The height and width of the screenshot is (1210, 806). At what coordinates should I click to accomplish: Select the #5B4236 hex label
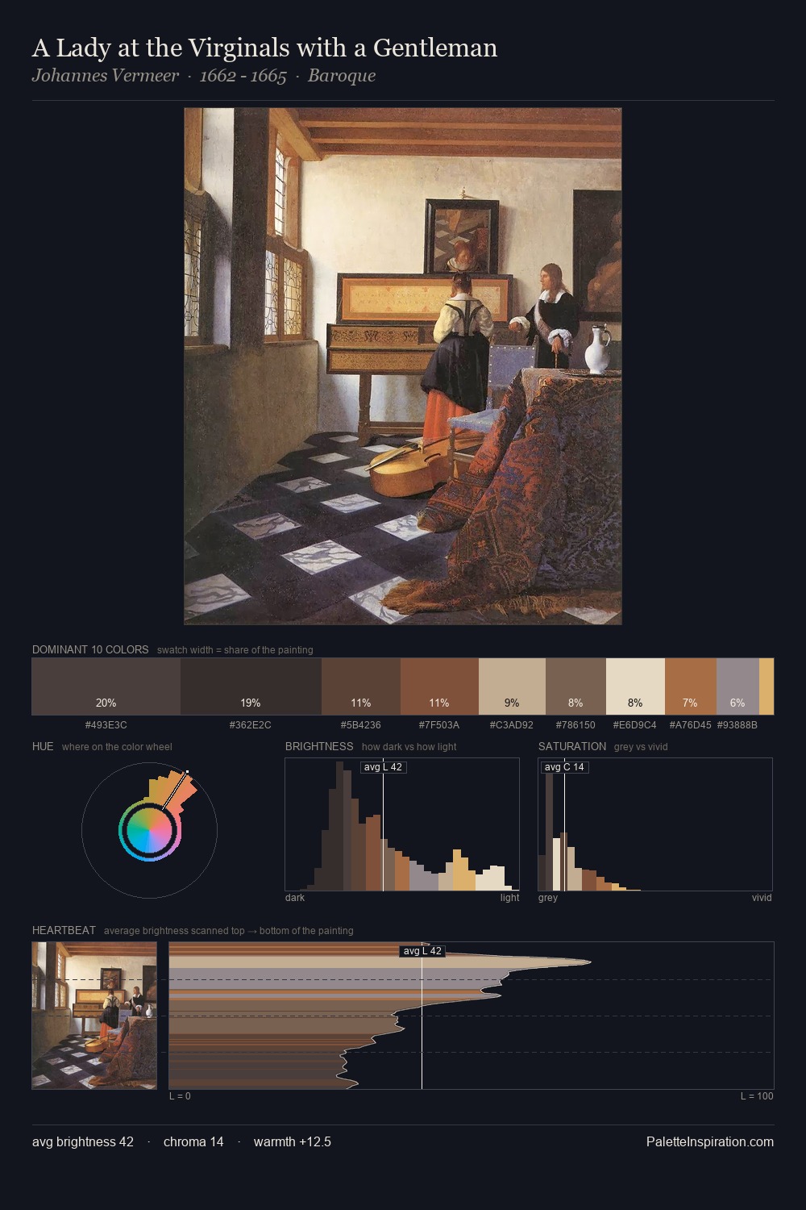pyautogui.click(x=361, y=725)
